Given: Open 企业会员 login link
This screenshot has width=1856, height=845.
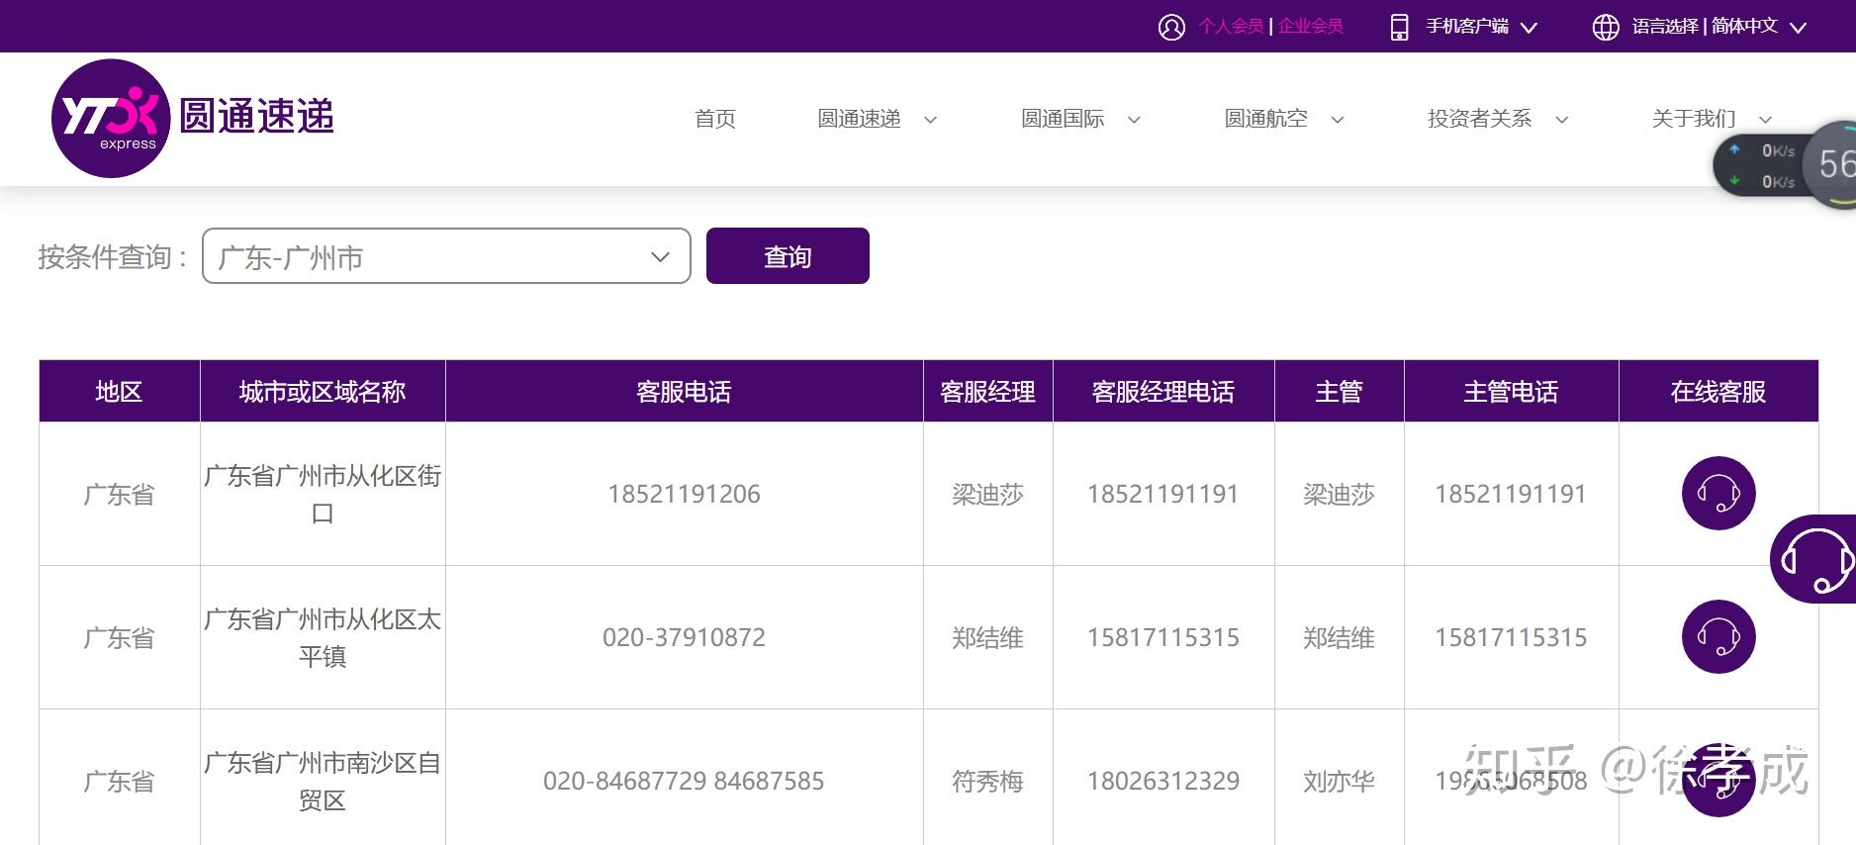Looking at the screenshot, I should click(1310, 27).
